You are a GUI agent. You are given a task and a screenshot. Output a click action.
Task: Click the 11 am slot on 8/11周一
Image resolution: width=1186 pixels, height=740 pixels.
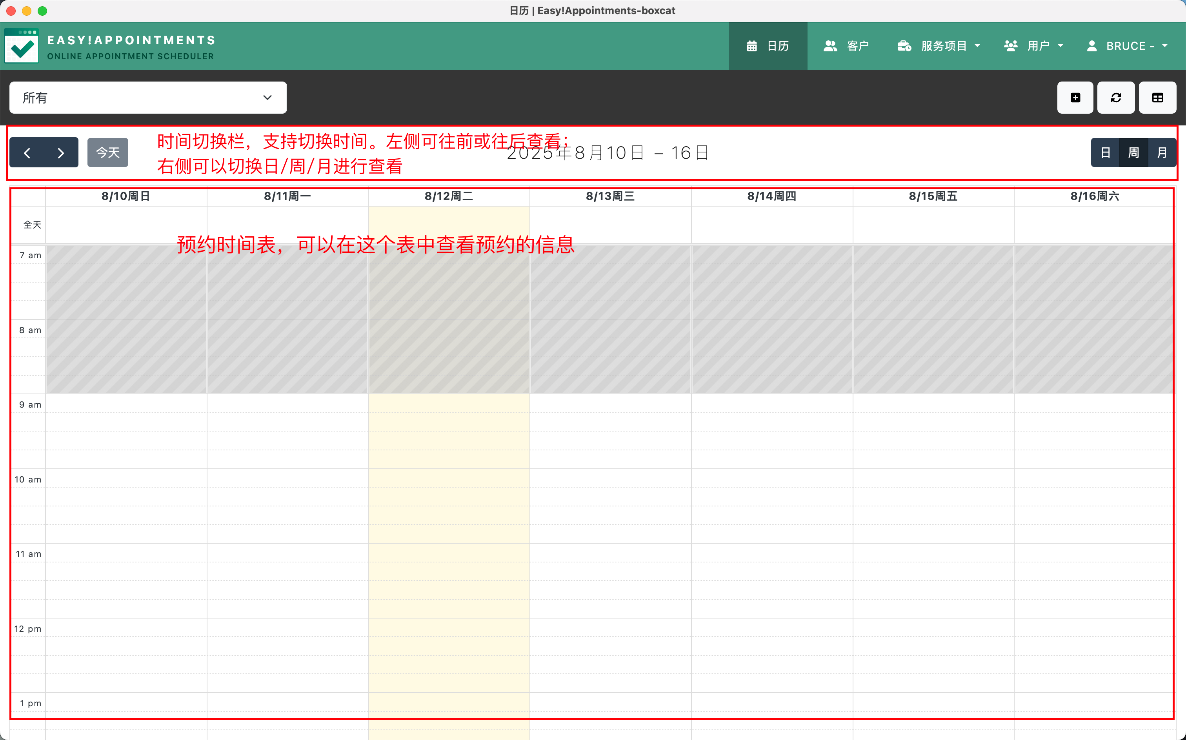click(x=287, y=553)
